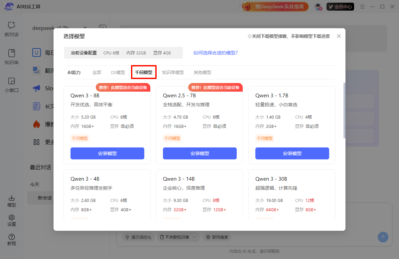Click the smiley face icon in sidebar list
The width and height of the screenshot is (399, 259).
tap(37, 52)
